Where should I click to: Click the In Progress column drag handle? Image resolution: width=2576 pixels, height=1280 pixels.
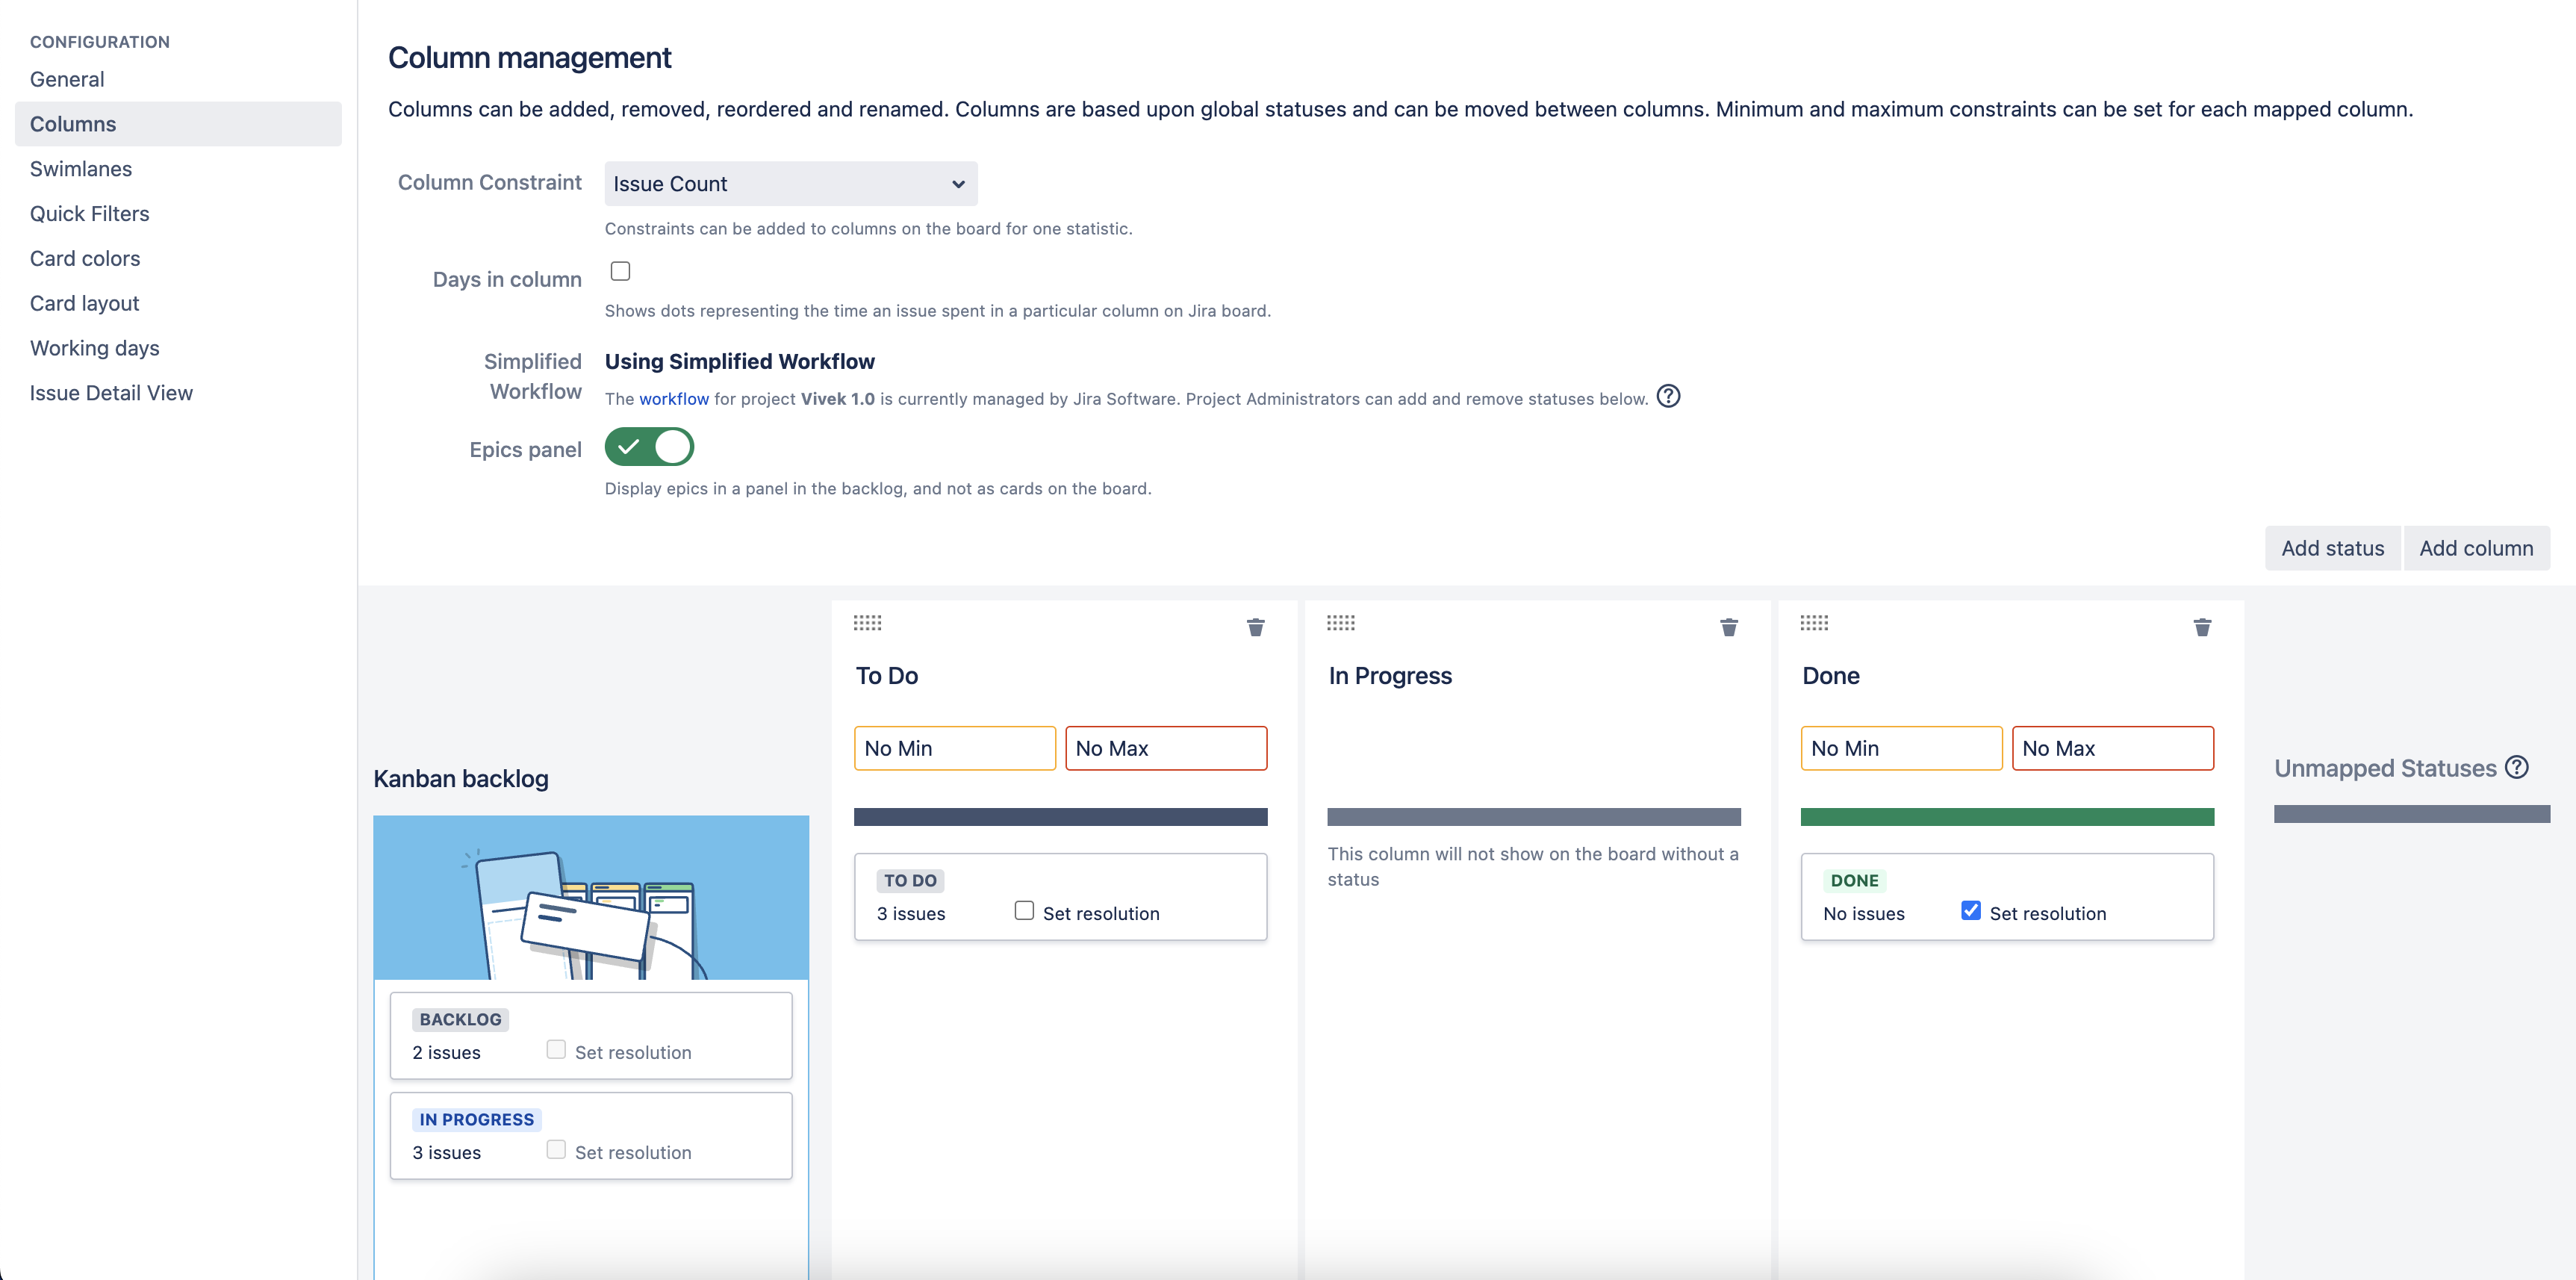tap(1340, 623)
